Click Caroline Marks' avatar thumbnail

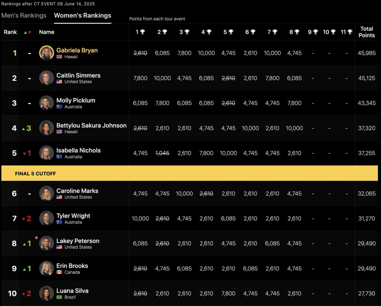click(46, 193)
